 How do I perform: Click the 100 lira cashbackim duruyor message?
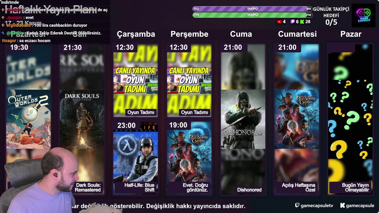(x=61, y=25)
